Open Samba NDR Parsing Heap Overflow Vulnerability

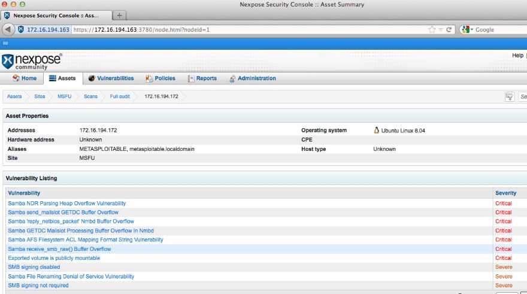pos(67,203)
